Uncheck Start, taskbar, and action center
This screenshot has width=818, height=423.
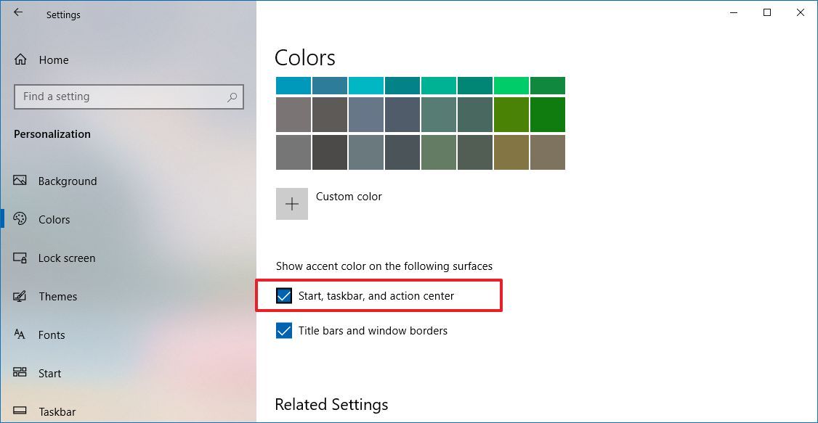(x=284, y=296)
